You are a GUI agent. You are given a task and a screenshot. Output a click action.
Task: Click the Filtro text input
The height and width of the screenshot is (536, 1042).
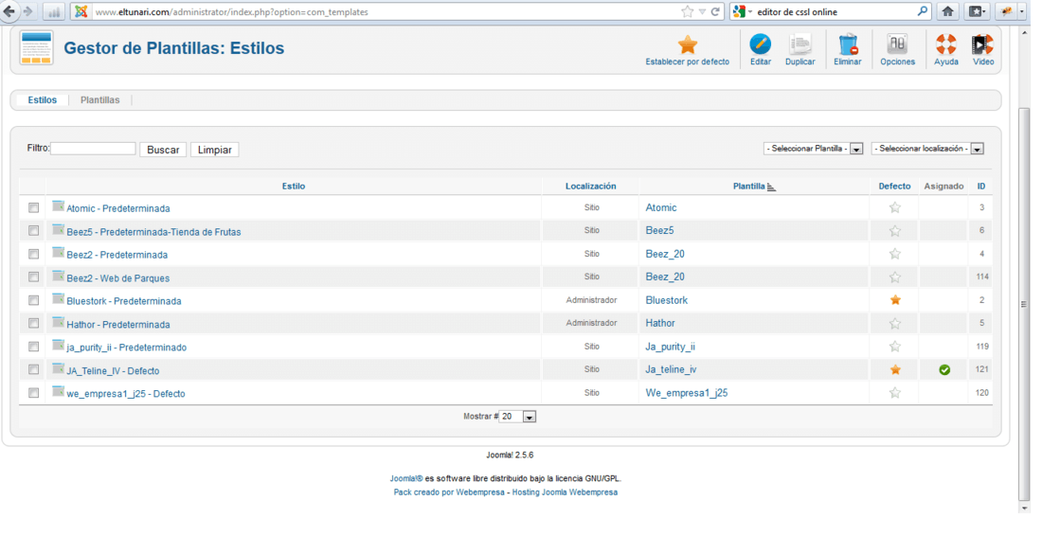point(93,149)
